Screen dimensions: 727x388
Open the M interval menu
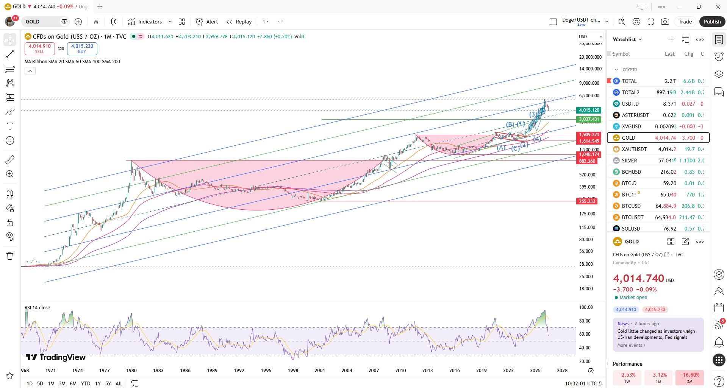pyautogui.click(x=96, y=22)
